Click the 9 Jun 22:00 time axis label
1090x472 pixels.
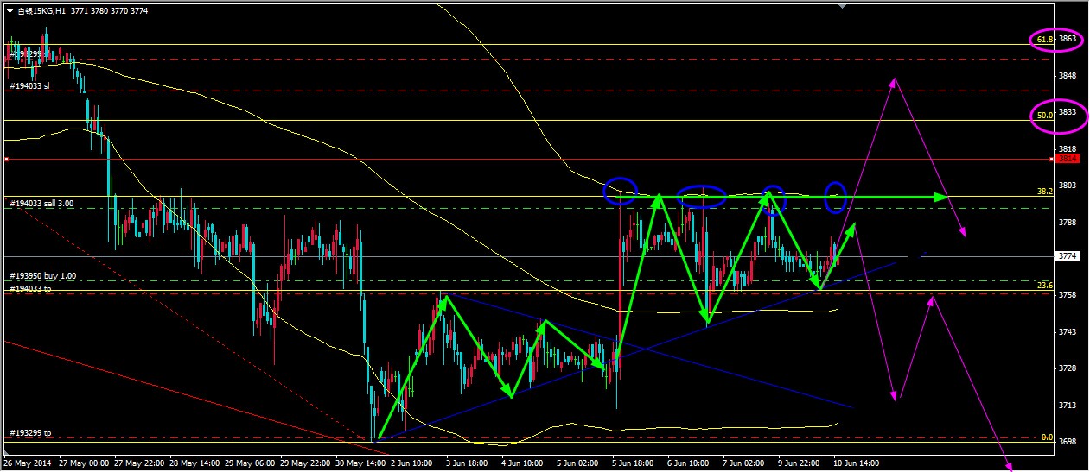click(800, 463)
